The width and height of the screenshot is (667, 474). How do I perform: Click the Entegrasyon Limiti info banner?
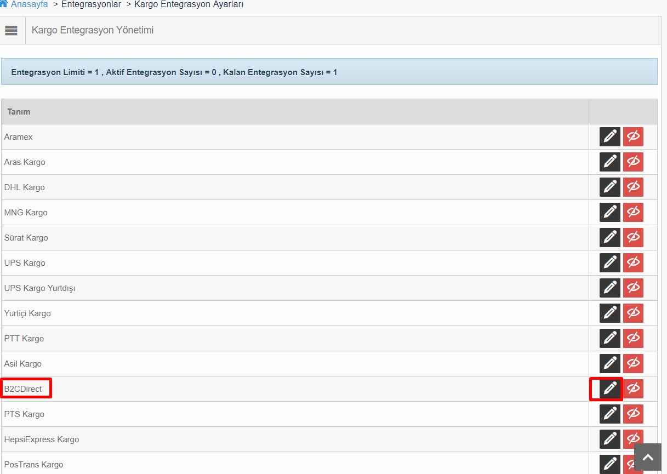329,72
